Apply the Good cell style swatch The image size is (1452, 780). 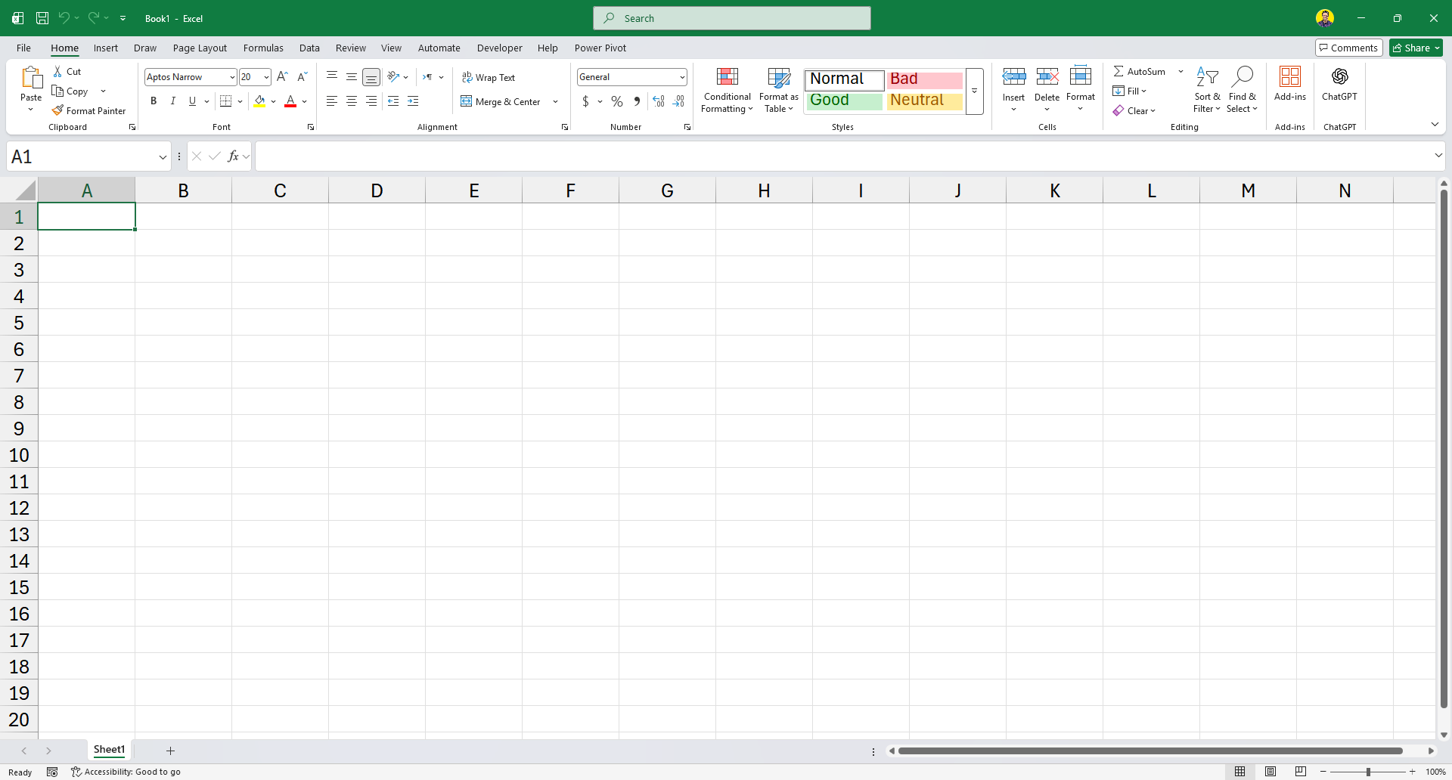click(x=845, y=101)
